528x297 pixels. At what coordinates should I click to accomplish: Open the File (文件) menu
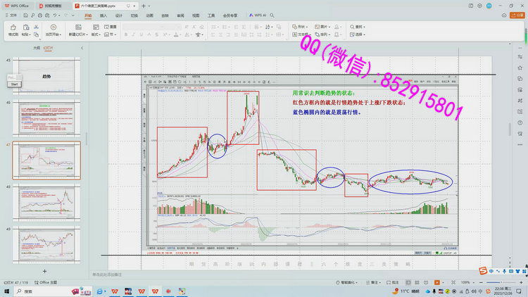[12, 14]
